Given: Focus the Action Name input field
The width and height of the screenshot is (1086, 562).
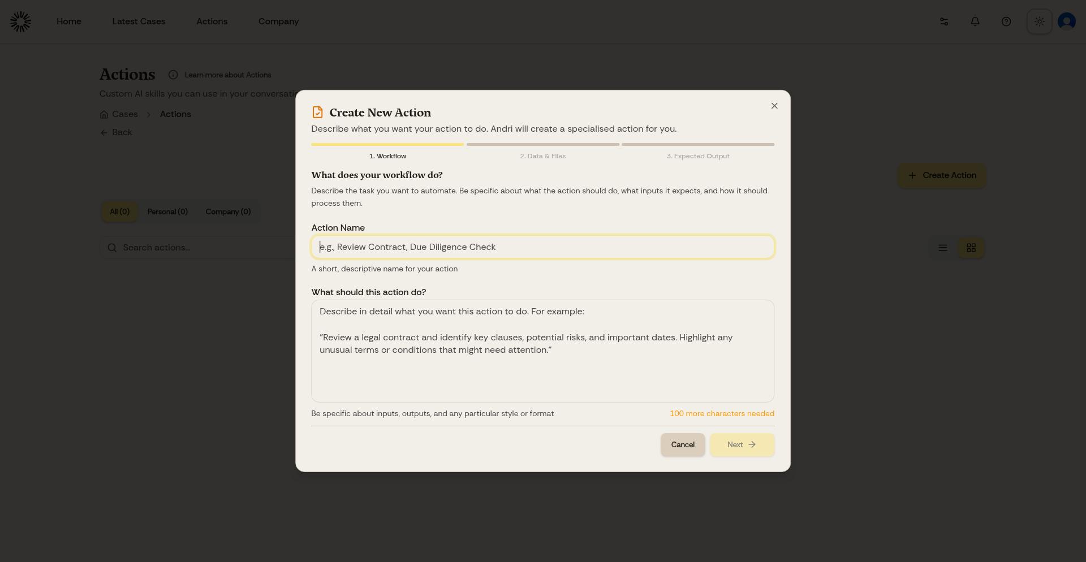Looking at the screenshot, I should pyautogui.click(x=542, y=247).
